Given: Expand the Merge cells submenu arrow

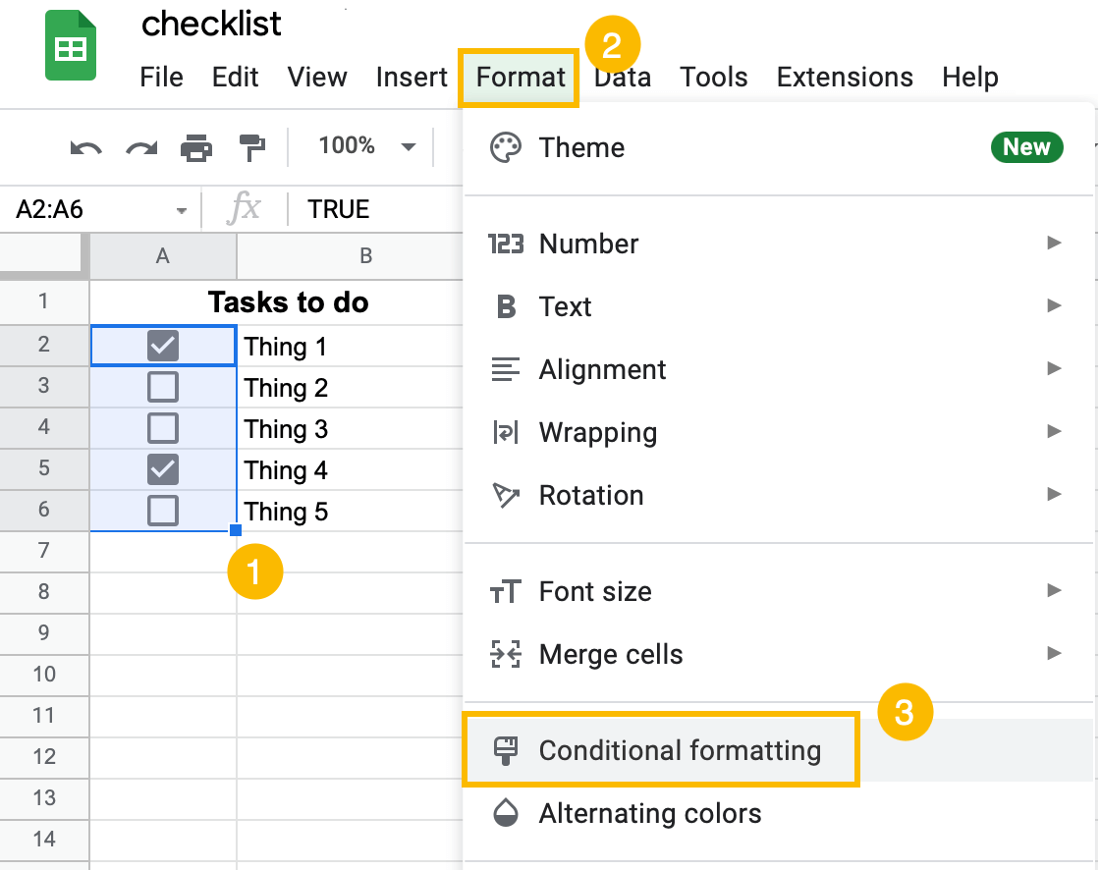Looking at the screenshot, I should click(1053, 654).
